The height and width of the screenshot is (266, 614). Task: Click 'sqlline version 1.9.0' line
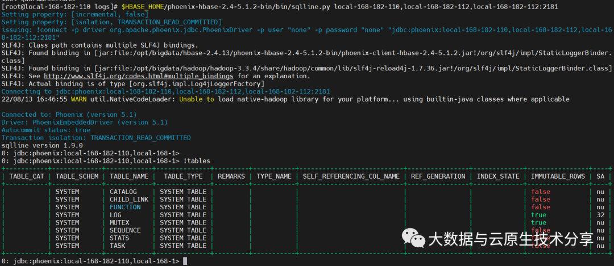pos(42,146)
